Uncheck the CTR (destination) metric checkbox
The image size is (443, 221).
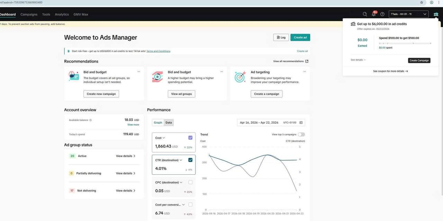pos(190,160)
